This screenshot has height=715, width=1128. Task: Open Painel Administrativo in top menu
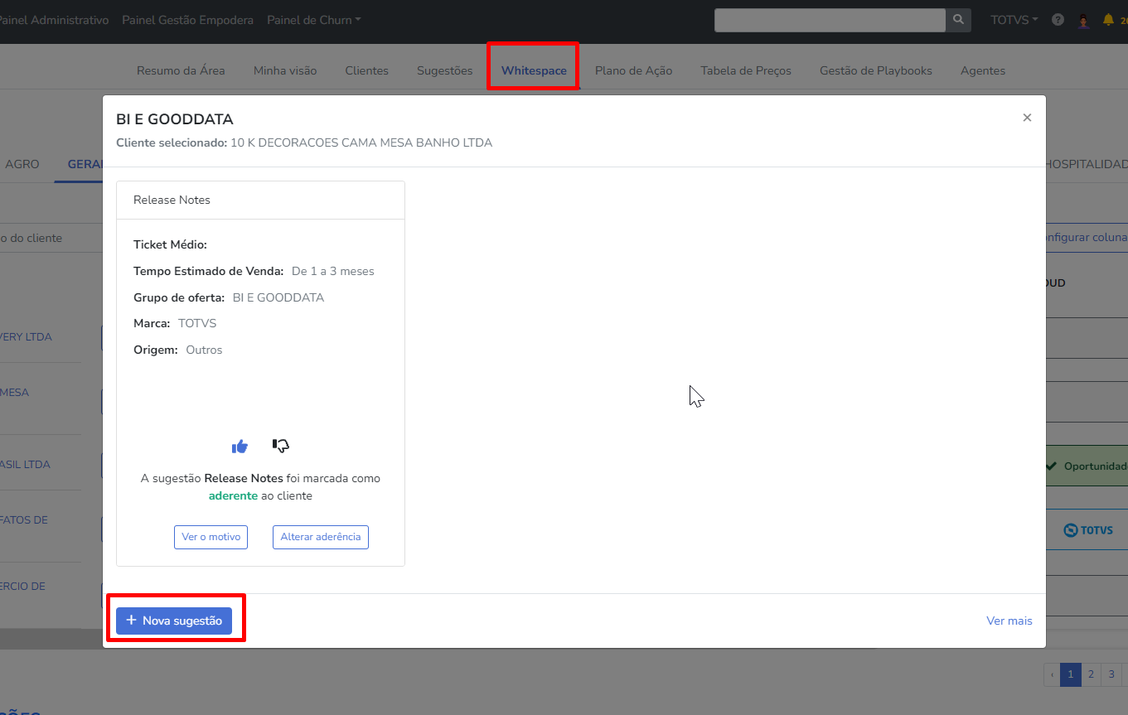pyautogui.click(x=54, y=20)
